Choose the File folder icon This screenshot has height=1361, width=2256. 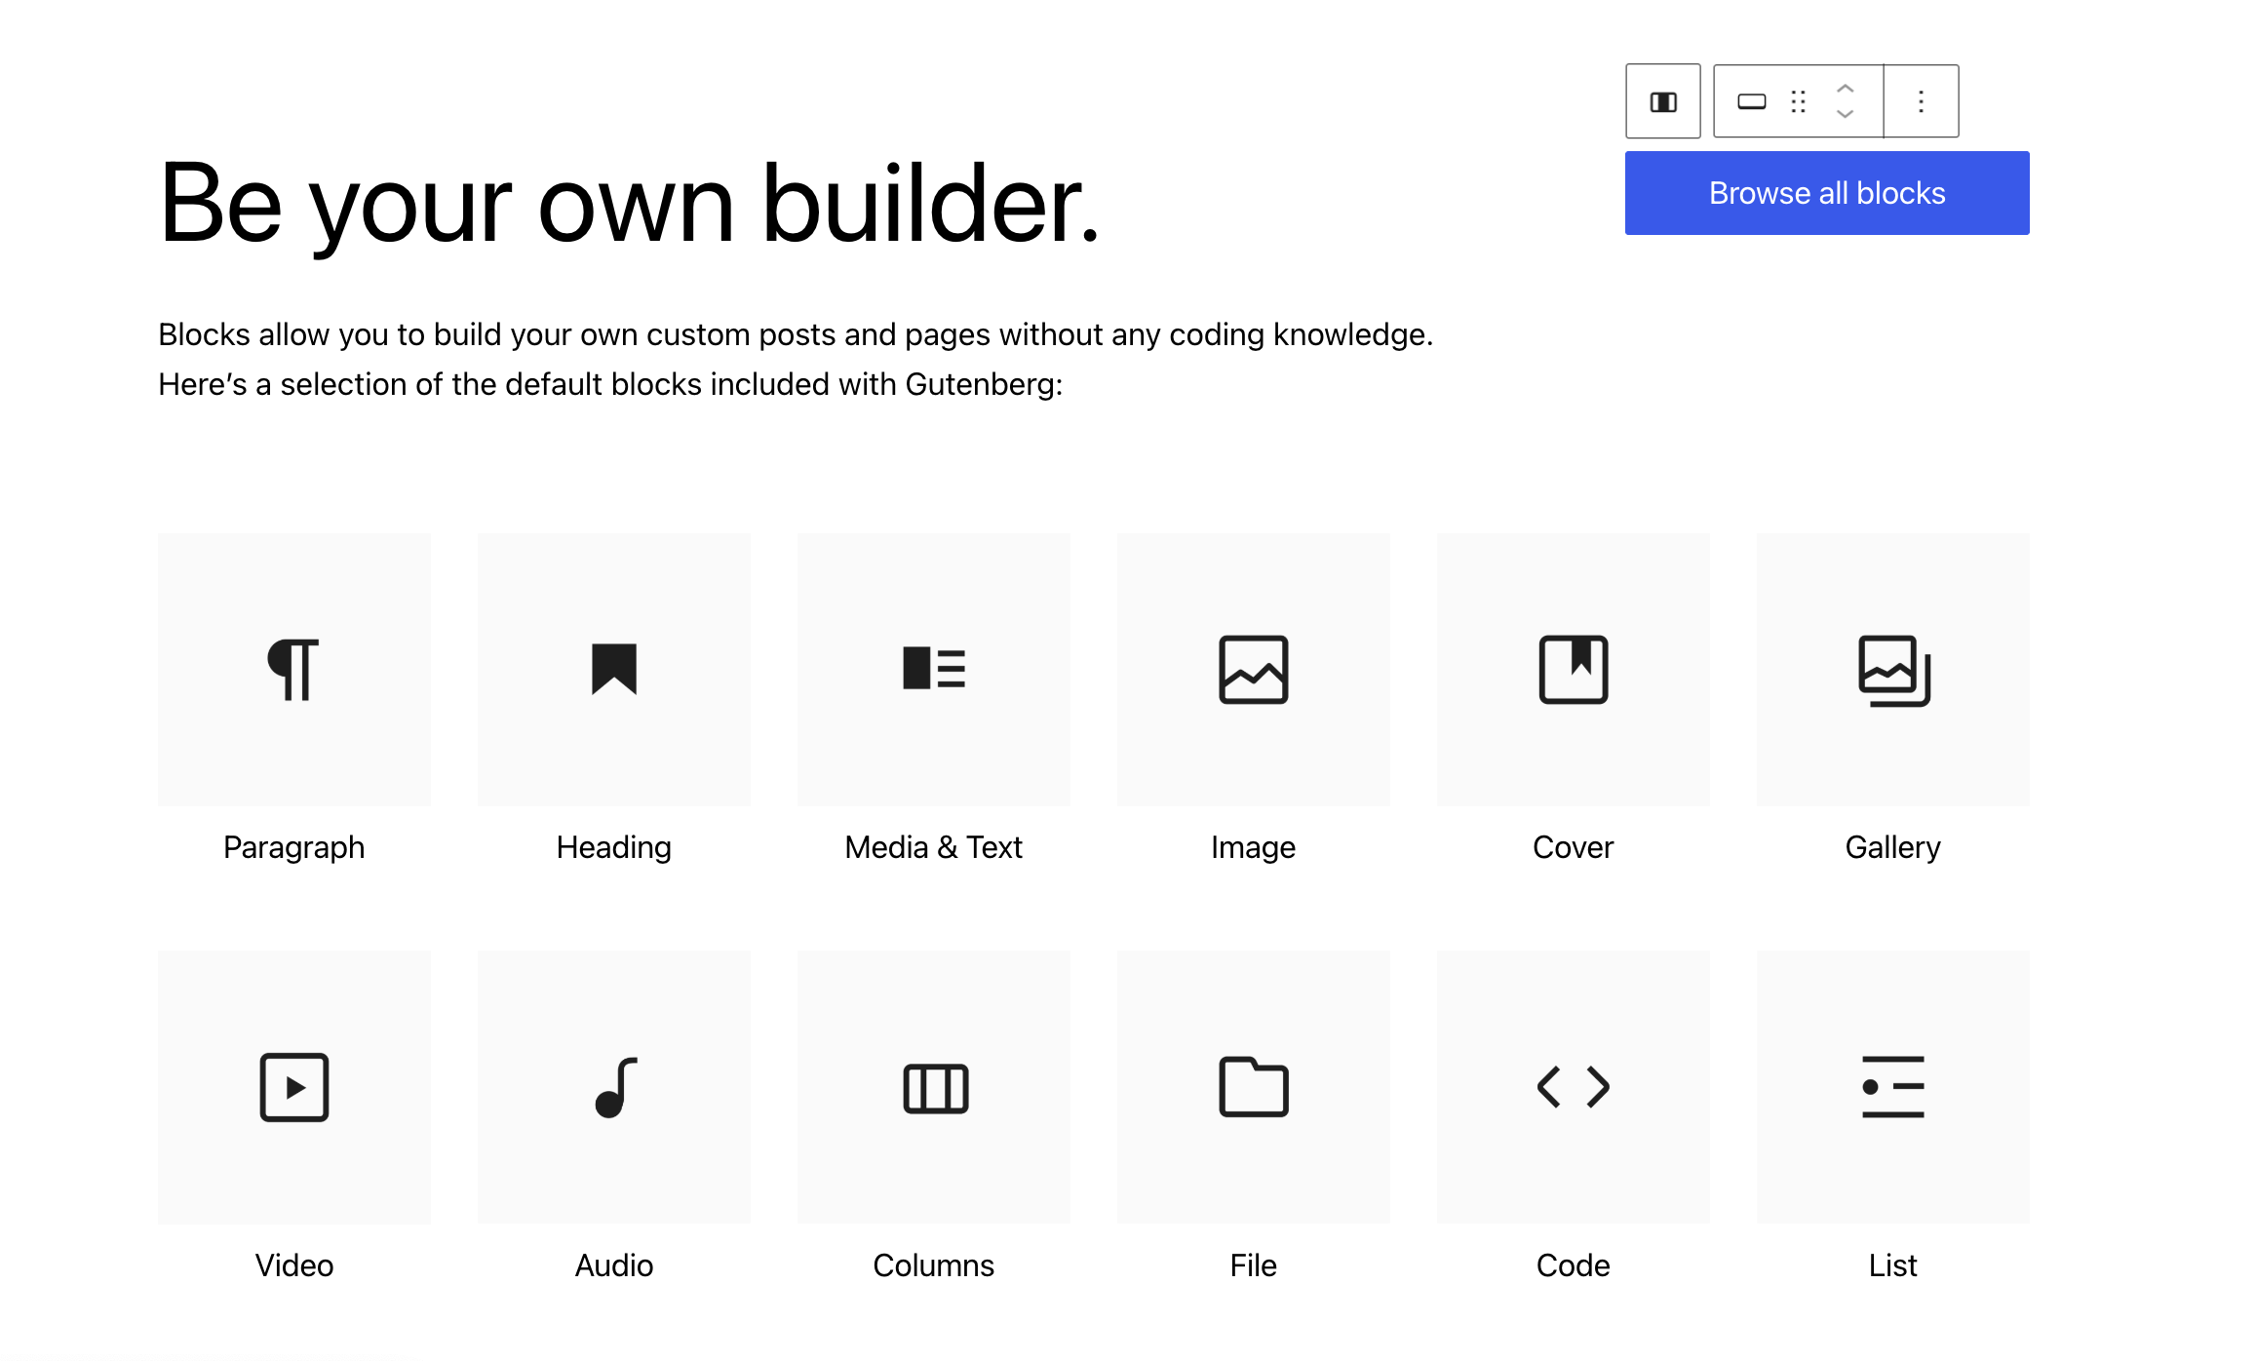1254,1086
